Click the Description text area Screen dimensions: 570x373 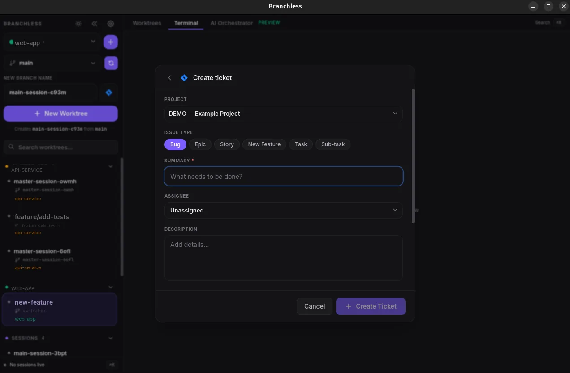point(284,258)
